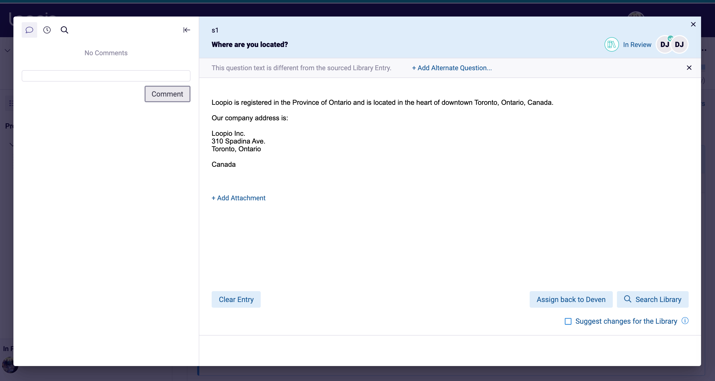Click the Search Library button

[653, 299]
